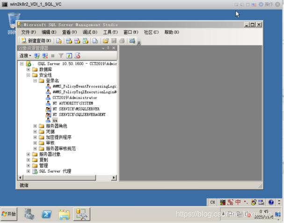Click the Object Explorer sync/script icon
284x223 pixels.
[x=77, y=56]
